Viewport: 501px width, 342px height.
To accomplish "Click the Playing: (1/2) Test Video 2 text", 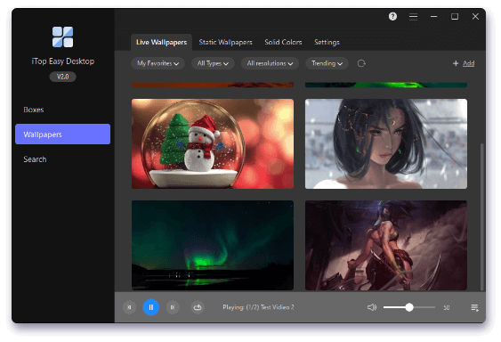I will click(x=258, y=307).
